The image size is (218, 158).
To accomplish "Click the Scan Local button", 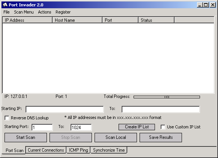I will coord(116,138).
